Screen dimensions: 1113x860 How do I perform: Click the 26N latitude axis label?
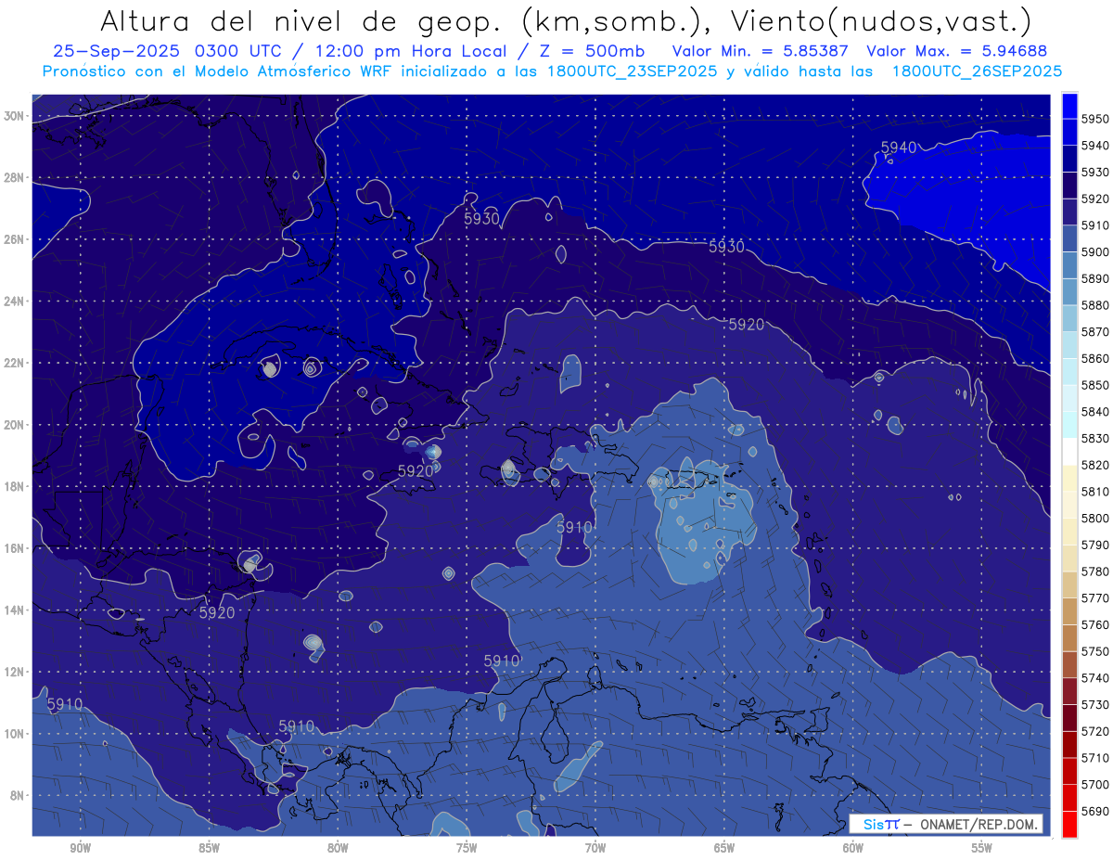point(14,239)
